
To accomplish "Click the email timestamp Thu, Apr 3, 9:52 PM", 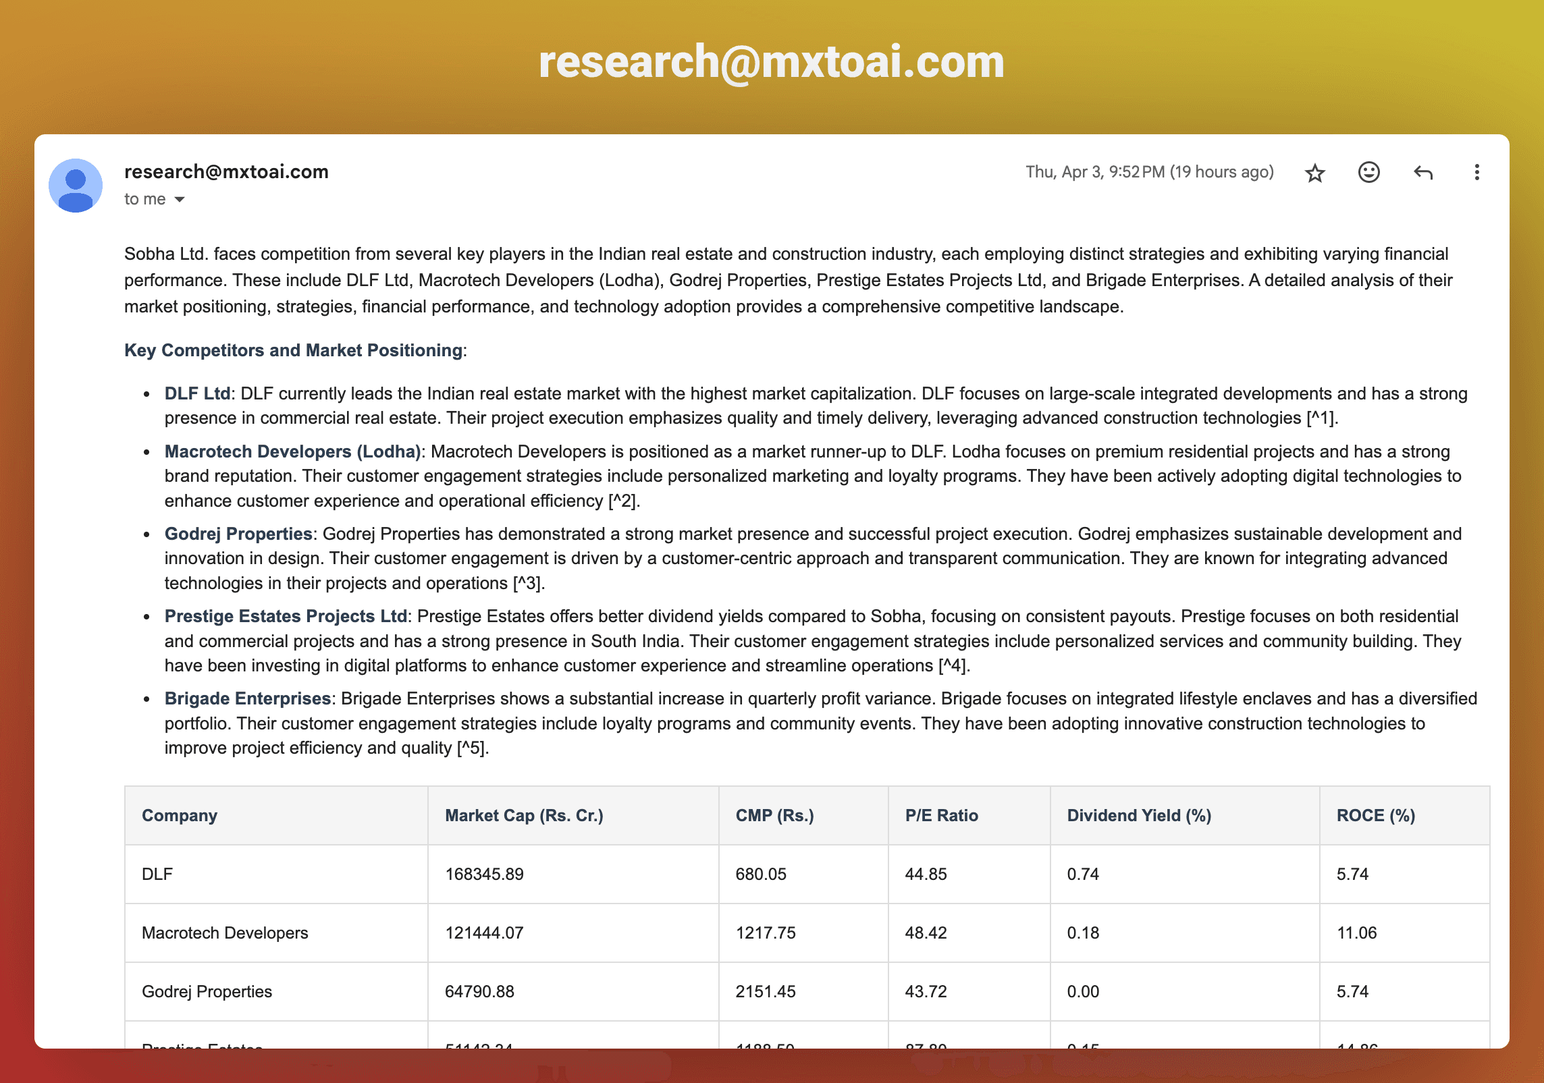I will (1150, 171).
